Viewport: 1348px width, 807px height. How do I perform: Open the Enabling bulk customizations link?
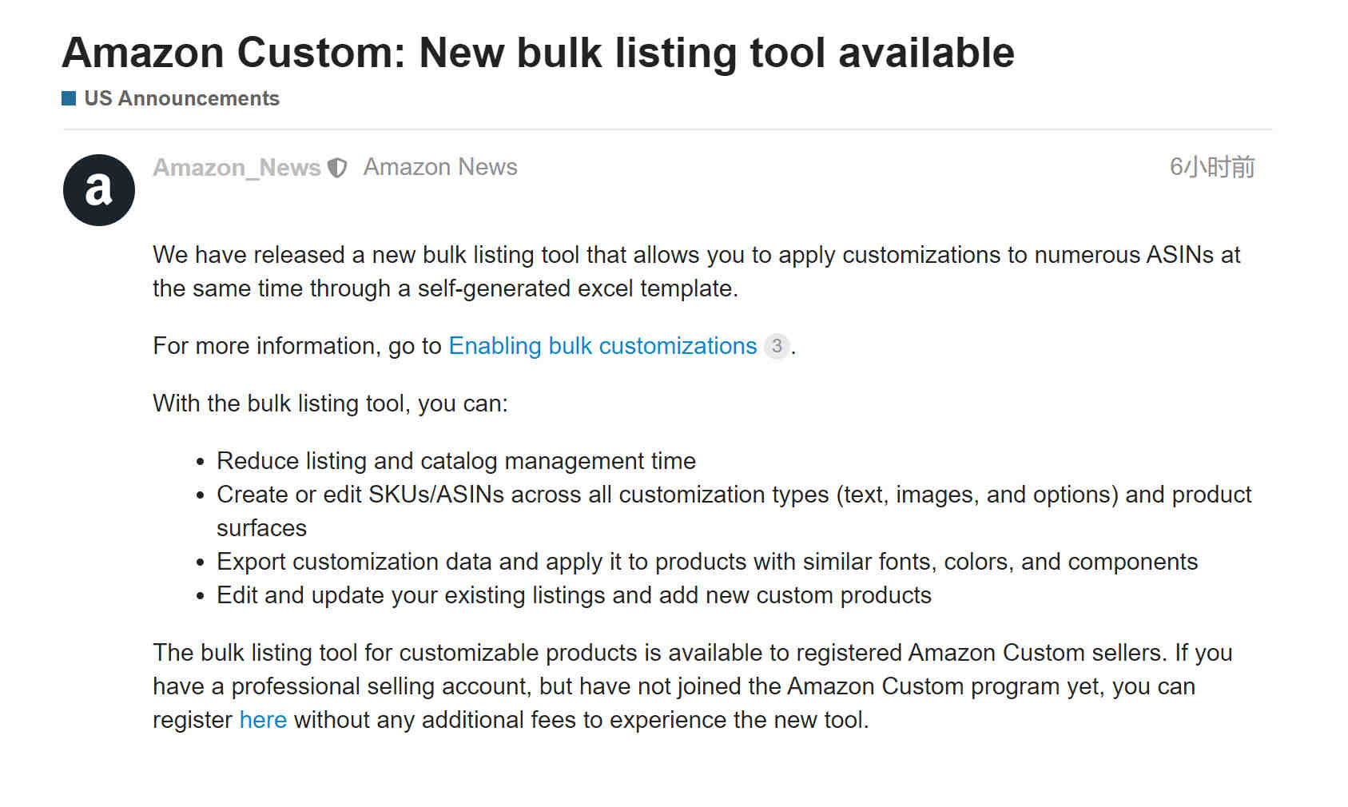tap(602, 346)
